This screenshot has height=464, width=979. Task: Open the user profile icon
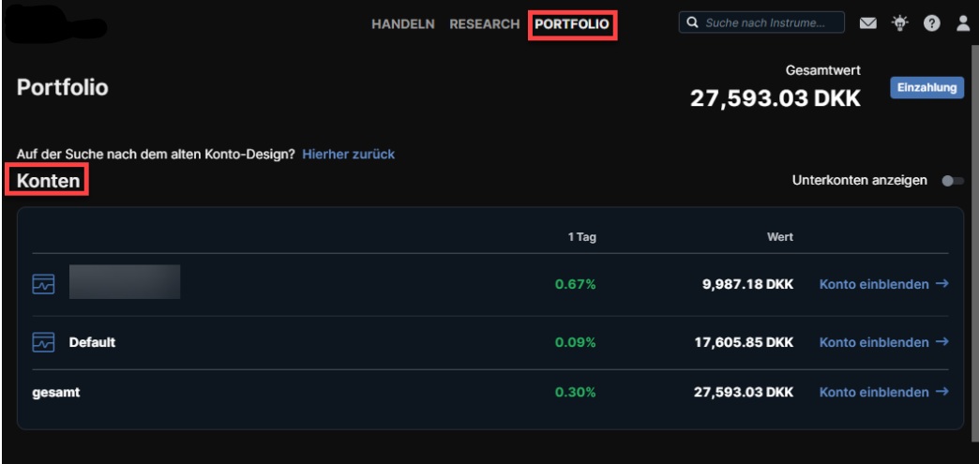point(962,23)
